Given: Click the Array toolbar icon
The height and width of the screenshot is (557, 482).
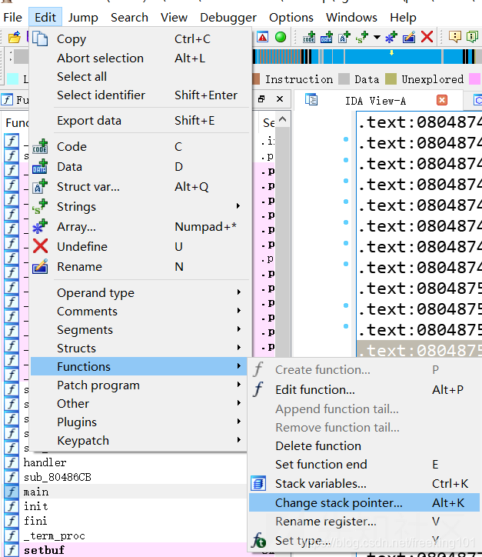Looking at the screenshot, I should pyautogui.click(x=391, y=37).
